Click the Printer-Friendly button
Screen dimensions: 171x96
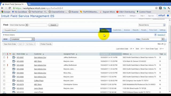pyautogui.click(x=46, y=44)
